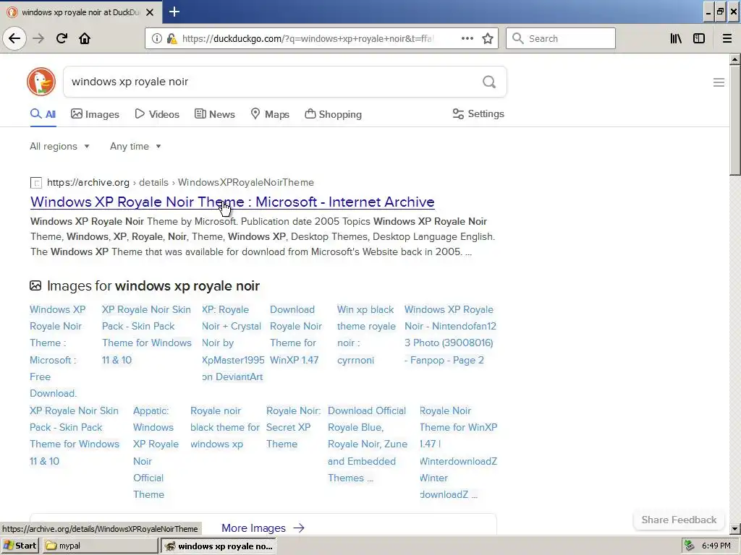Open 'Download Royale Noir Theme for WinXP 1.47' link
The image size is (741, 555).
click(296, 335)
